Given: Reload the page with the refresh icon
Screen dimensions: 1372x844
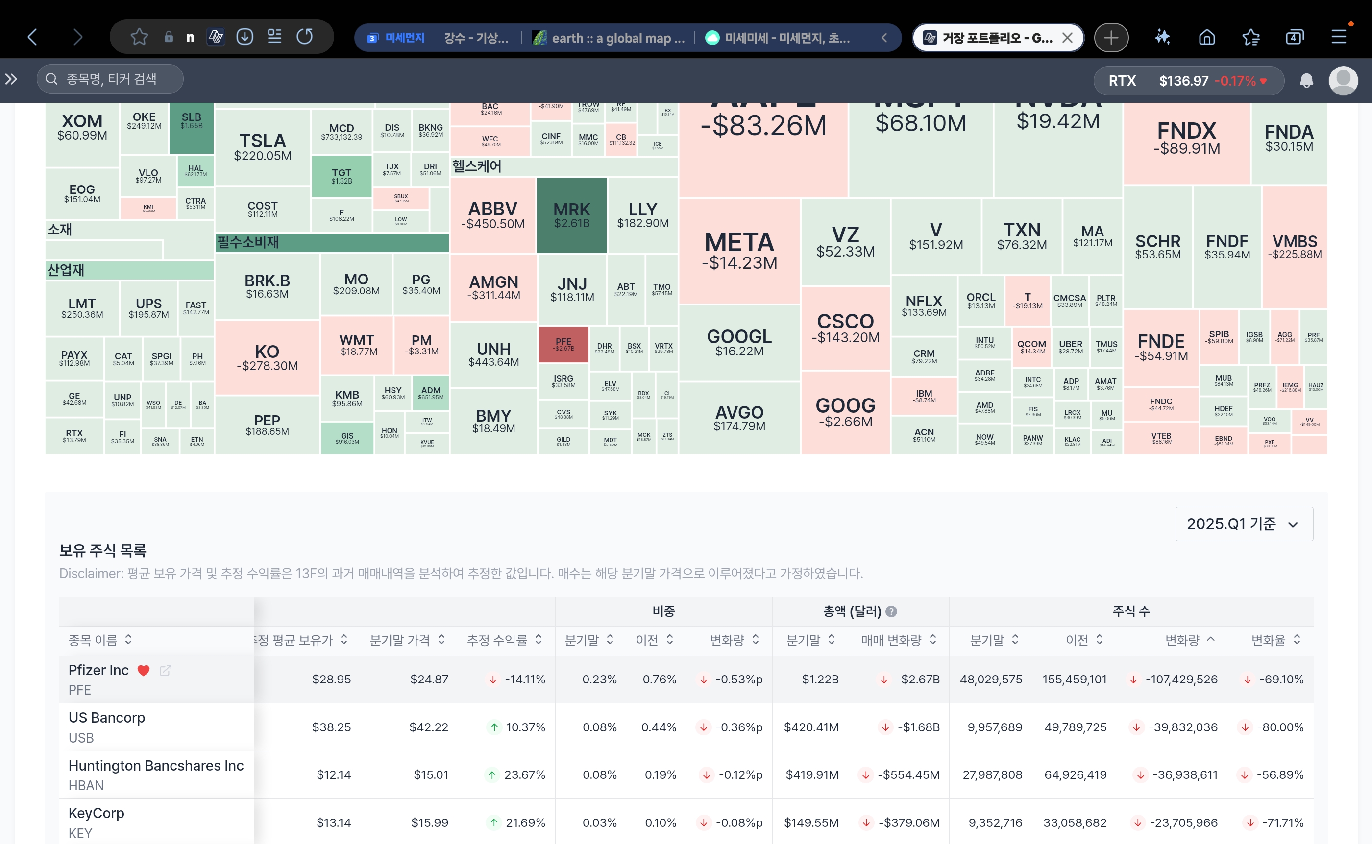Looking at the screenshot, I should click(304, 37).
